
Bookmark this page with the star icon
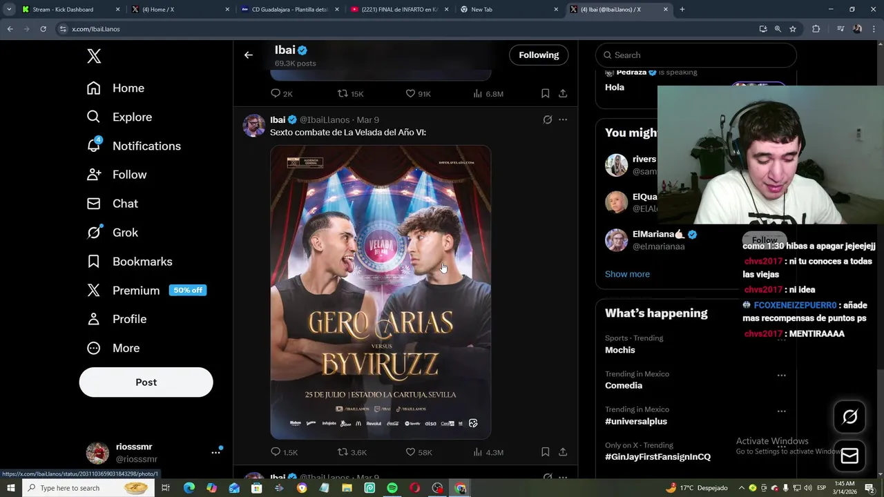793,29
